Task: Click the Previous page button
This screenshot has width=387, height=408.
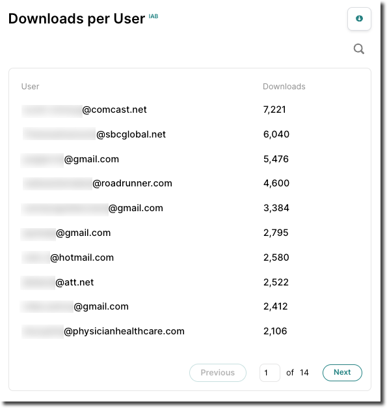Action: pyautogui.click(x=218, y=372)
